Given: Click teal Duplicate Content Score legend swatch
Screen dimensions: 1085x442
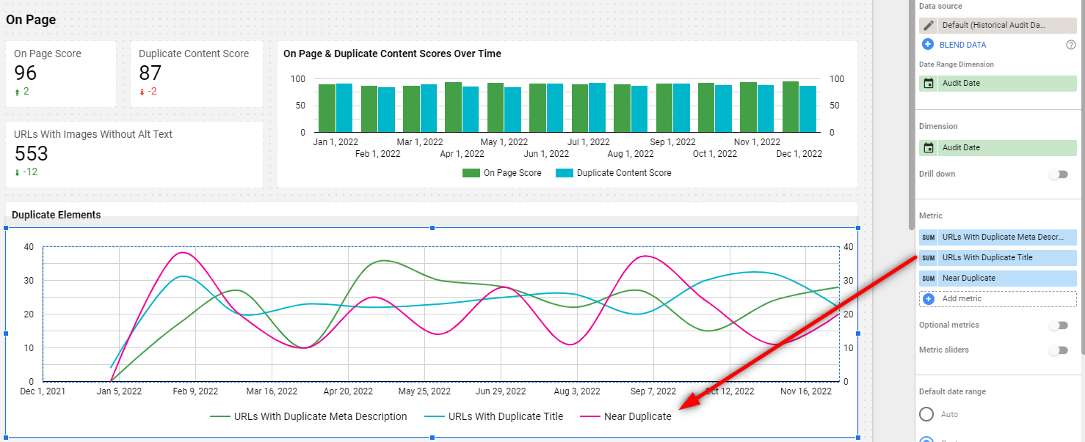Looking at the screenshot, I should tap(564, 173).
